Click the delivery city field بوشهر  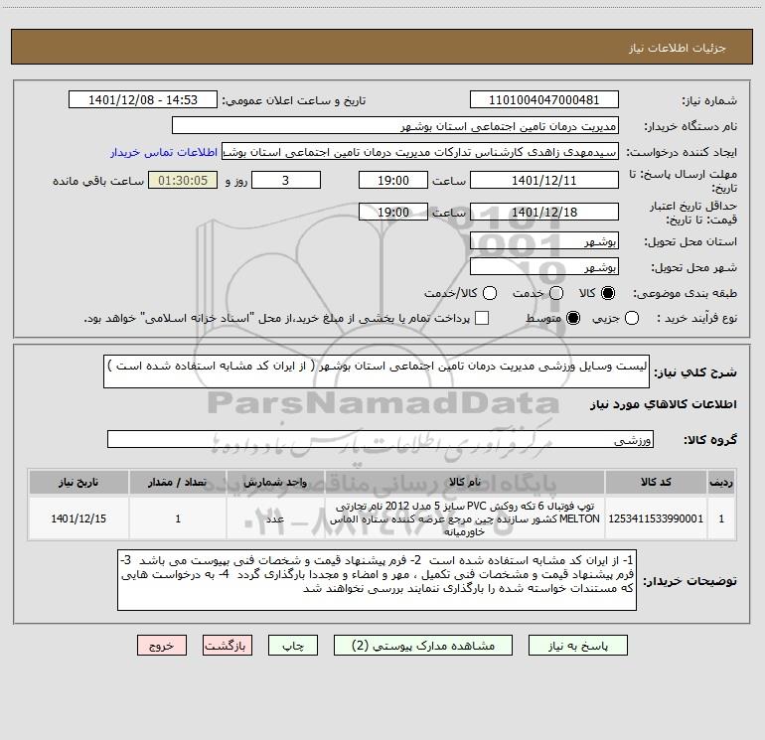pyautogui.click(x=544, y=266)
